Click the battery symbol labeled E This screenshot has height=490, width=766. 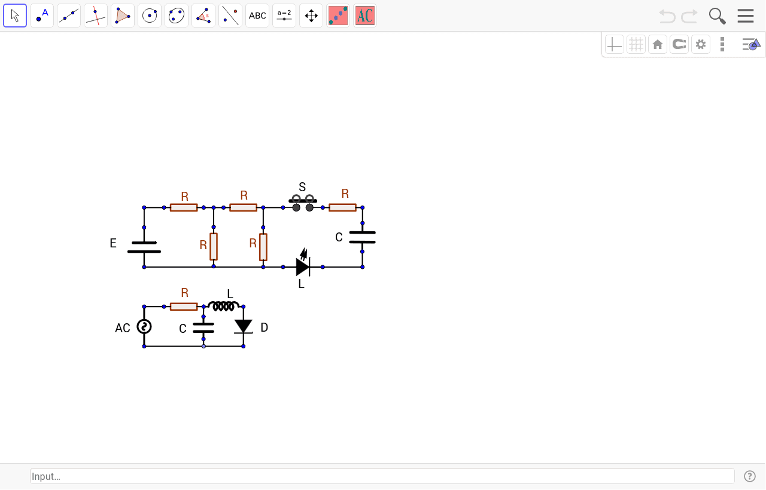[x=144, y=247]
